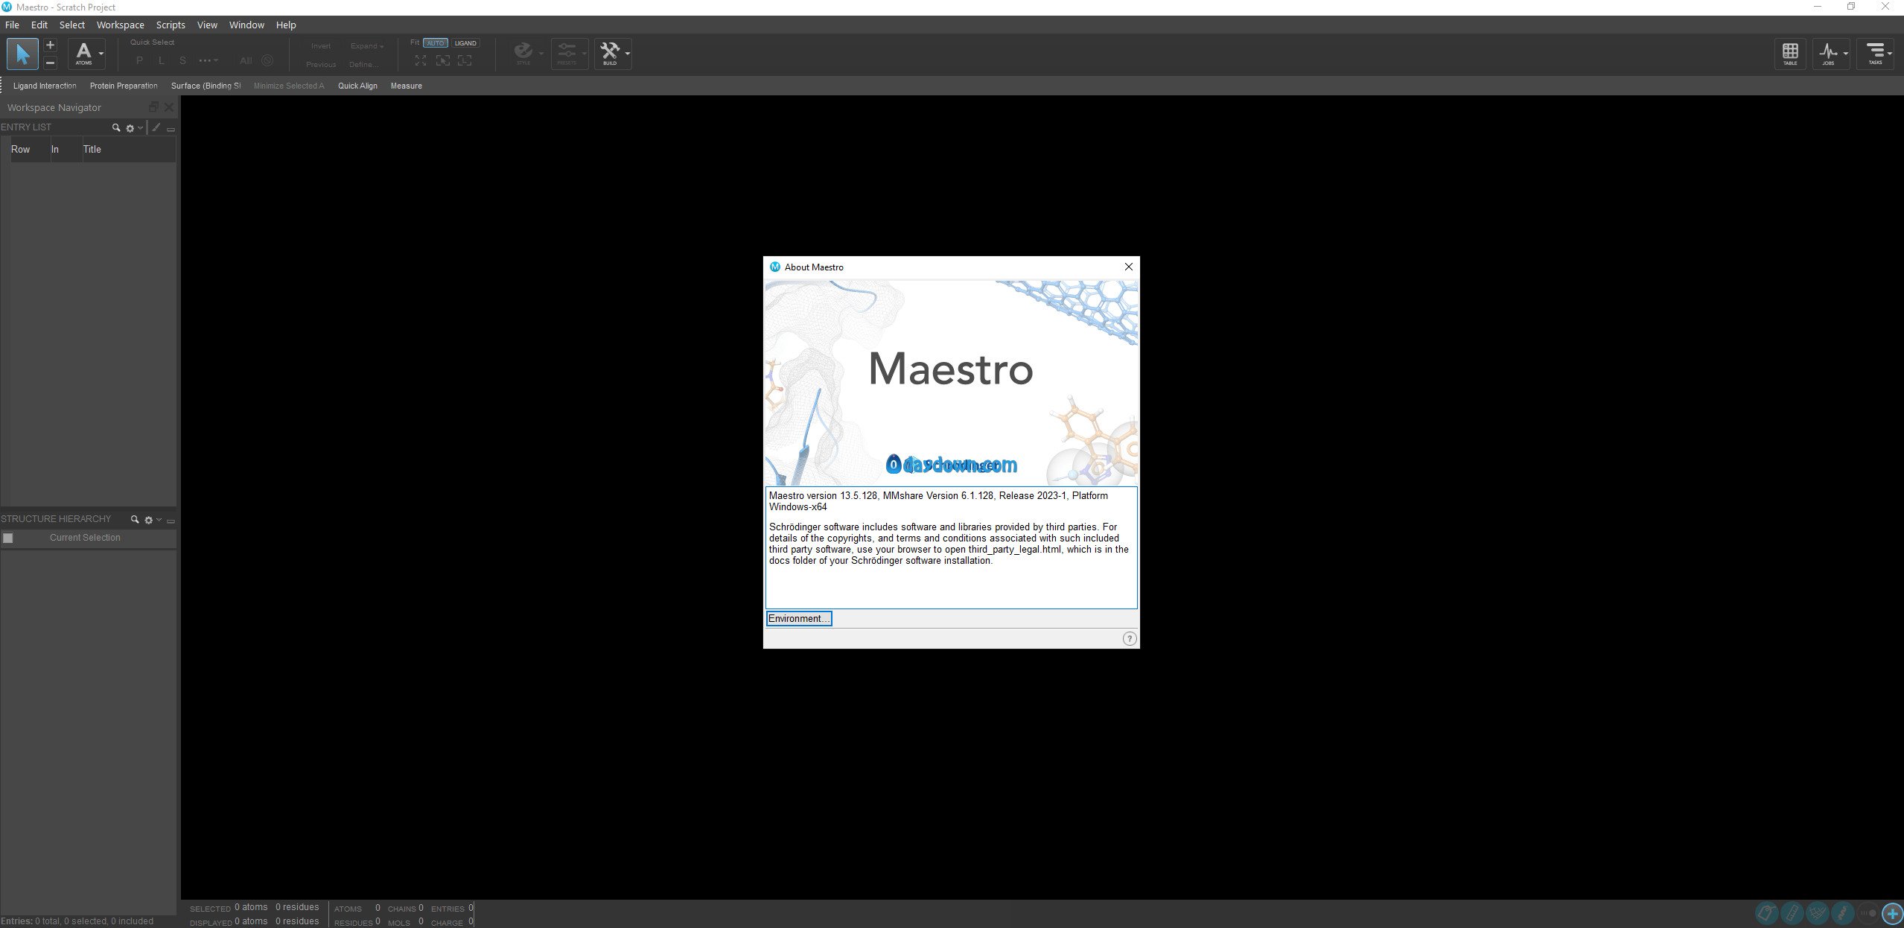
Task: Click the About Maestro help question icon
Action: [x=1130, y=638]
